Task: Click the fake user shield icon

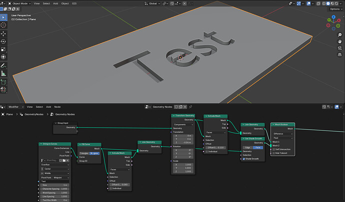Action: [176, 106]
